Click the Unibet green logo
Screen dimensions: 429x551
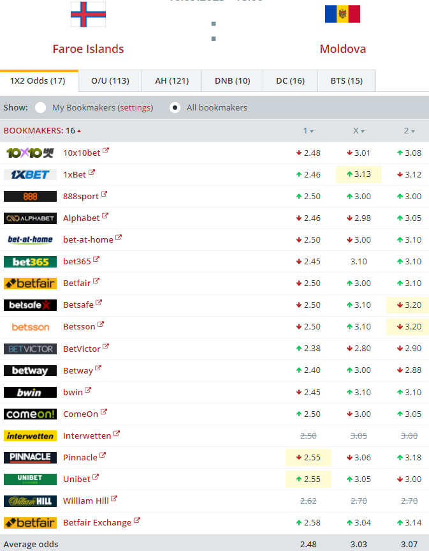(x=30, y=479)
